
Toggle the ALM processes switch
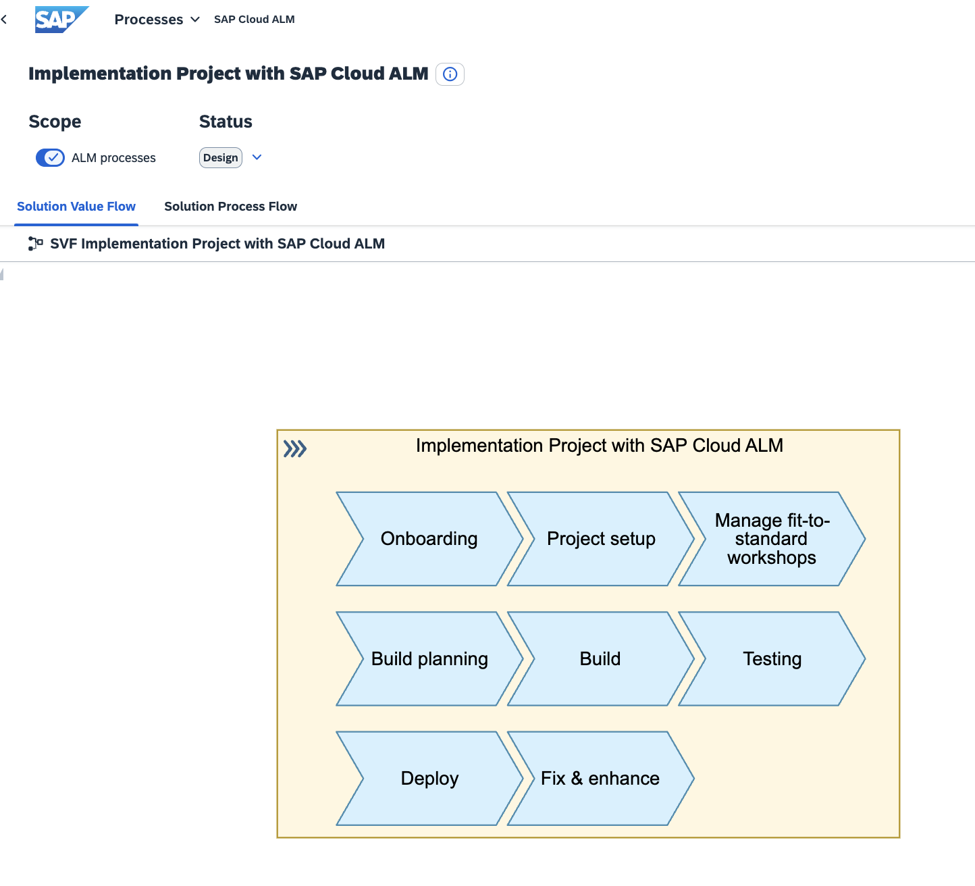coord(50,157)
